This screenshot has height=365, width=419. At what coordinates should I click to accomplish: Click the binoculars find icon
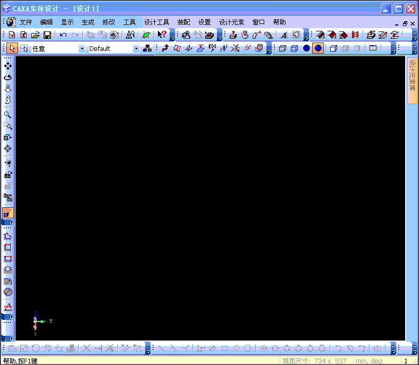[x=130, y=35]
